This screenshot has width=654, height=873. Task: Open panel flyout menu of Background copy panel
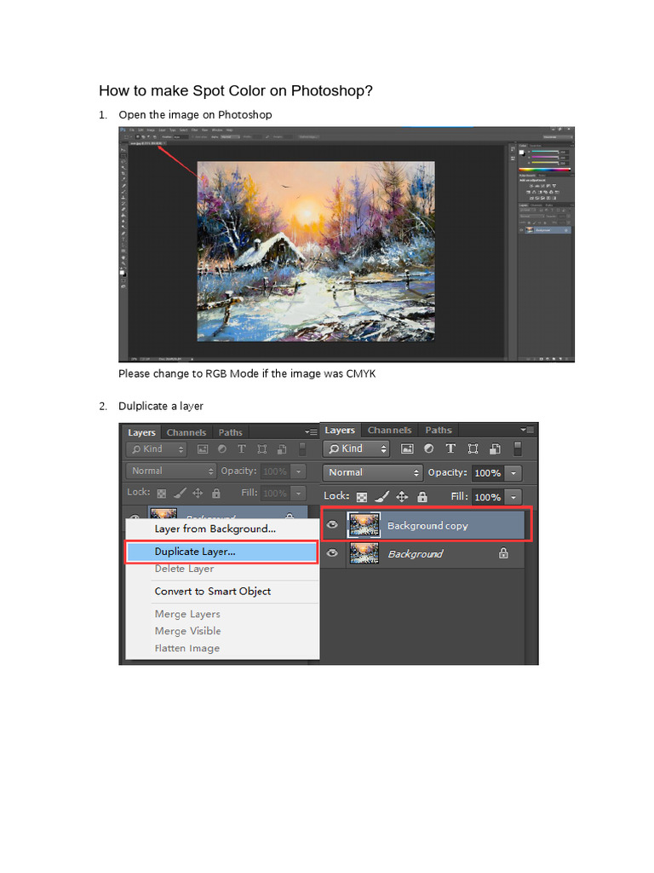(x=526, y=430)
